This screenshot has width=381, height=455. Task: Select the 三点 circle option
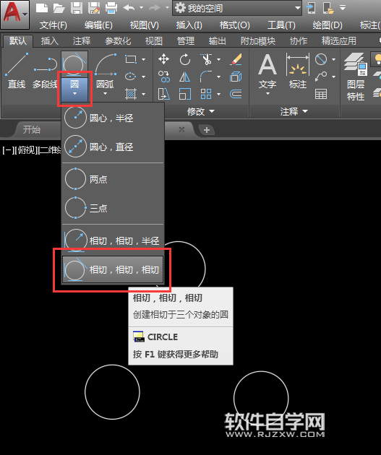click(113, 208)
